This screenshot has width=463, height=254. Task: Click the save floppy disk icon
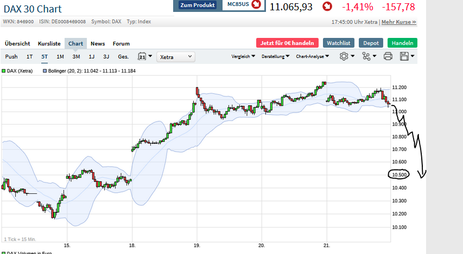tap(404, 56)
